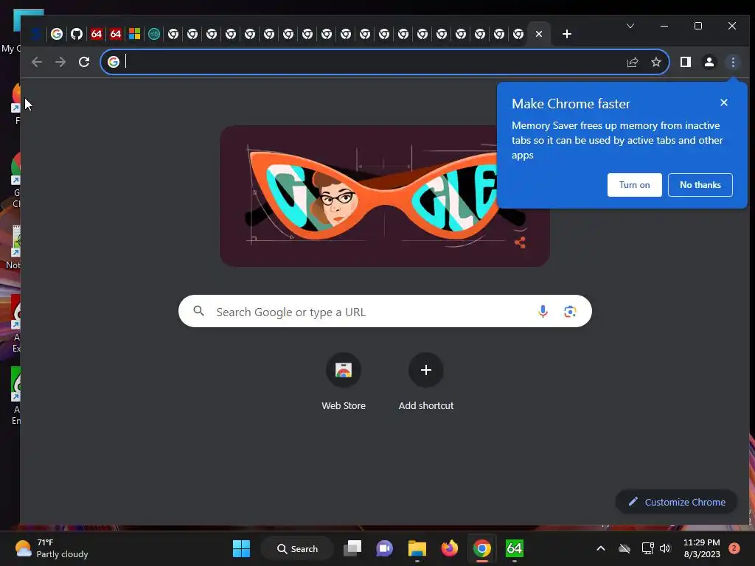Click the Search Google or type a URL box

click(x=385, y=312)
